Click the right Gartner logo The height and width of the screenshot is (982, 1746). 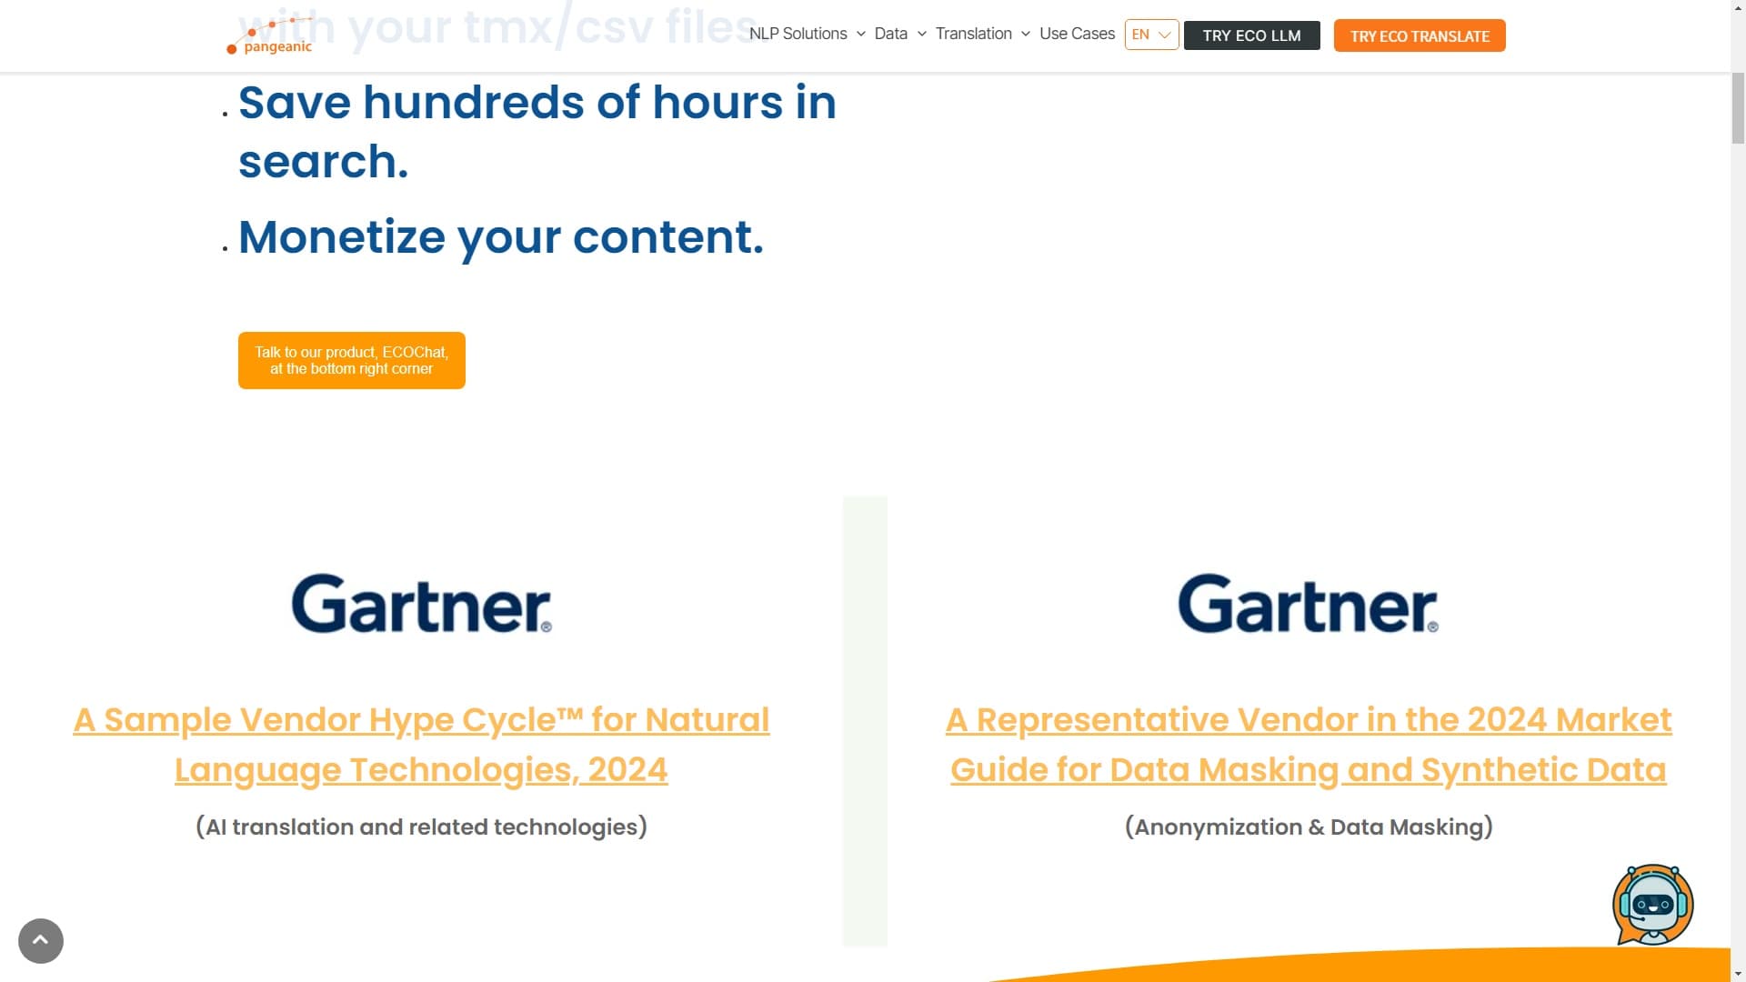pyautogui.click(x=1308, y=604)
